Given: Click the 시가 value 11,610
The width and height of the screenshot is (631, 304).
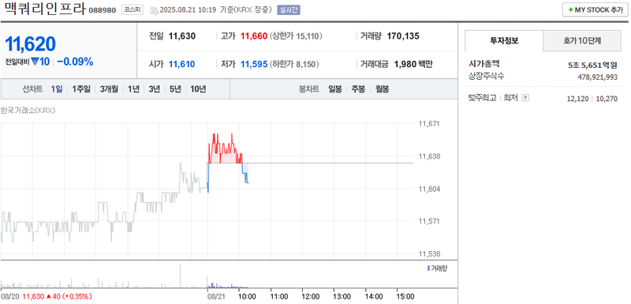Looking at the screenshot, I should click(182, 64).
